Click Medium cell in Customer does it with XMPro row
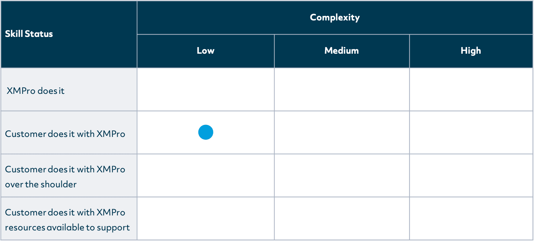 pos(342,133)
